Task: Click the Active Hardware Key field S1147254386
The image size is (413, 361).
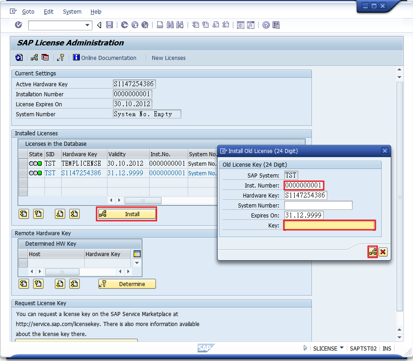Action: [134, 84]
